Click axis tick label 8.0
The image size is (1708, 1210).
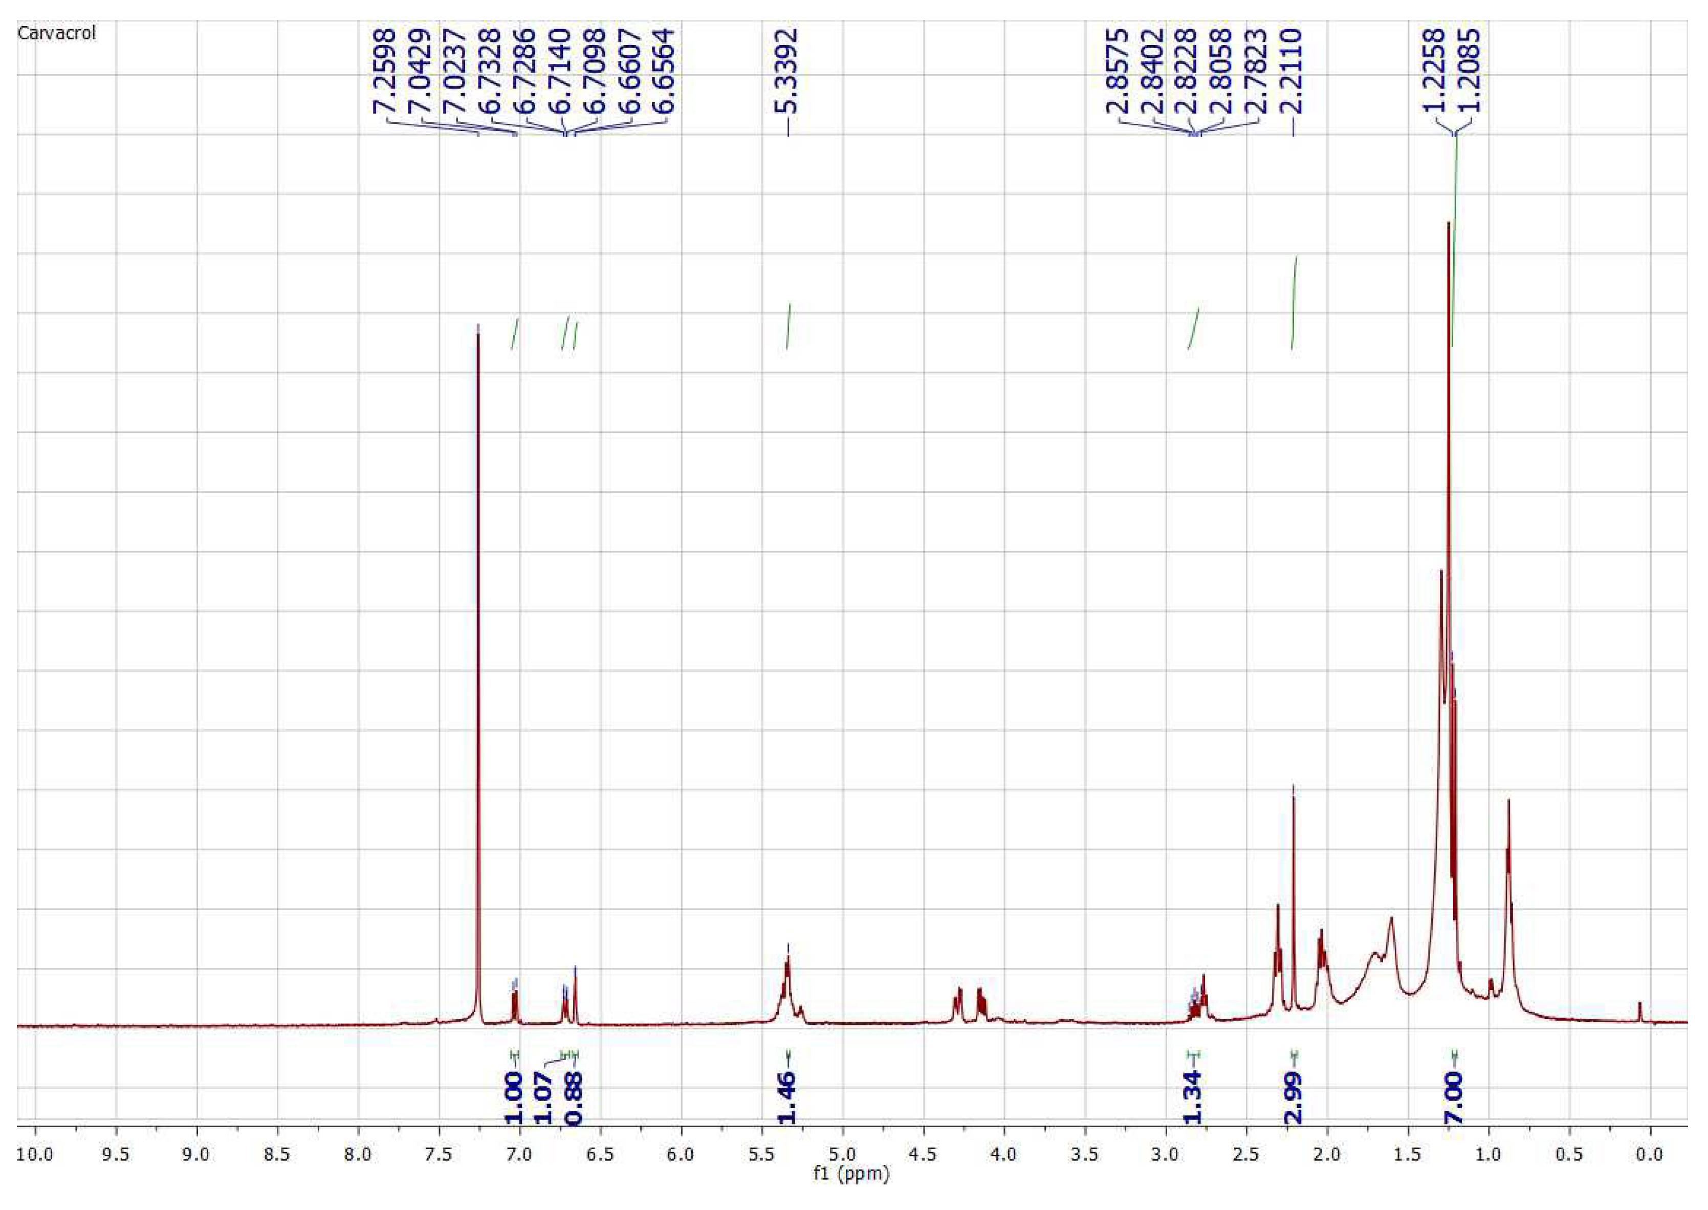point(359,1155)
